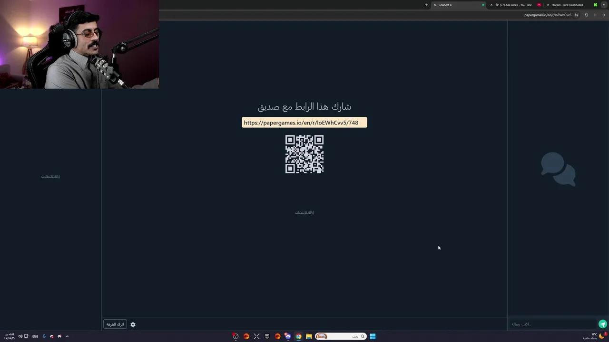Click the green Kick favicon in the tab bar

(595, 5)
